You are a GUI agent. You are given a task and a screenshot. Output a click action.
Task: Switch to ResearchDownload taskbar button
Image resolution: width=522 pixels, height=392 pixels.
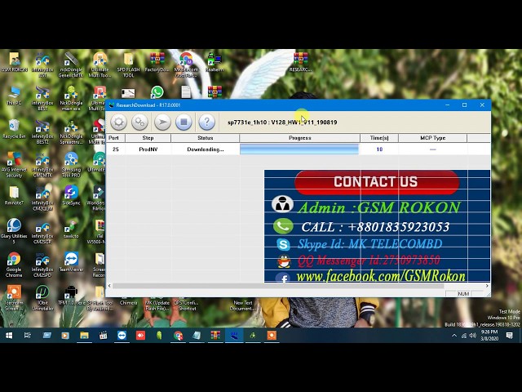coord(234,336)
